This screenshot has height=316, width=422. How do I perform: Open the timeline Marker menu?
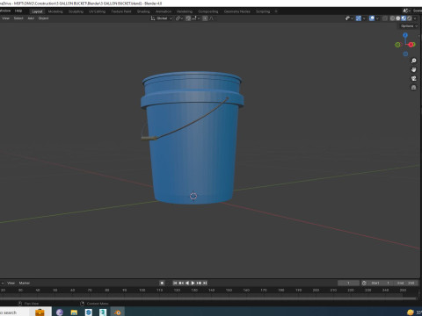[x=25, y=283]
